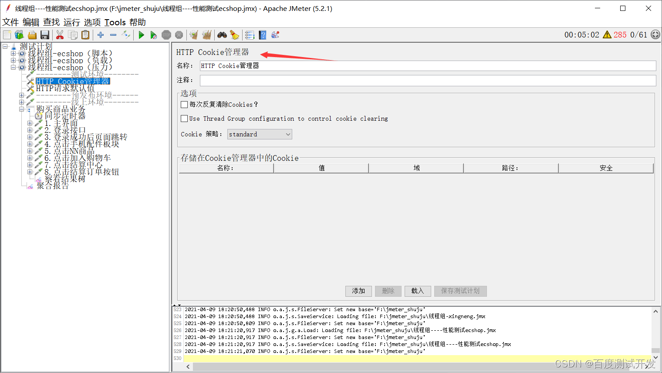Click the Heap Dump icon in toolbar
Viewport: 662px width, 373px height.
click(275, 35)
